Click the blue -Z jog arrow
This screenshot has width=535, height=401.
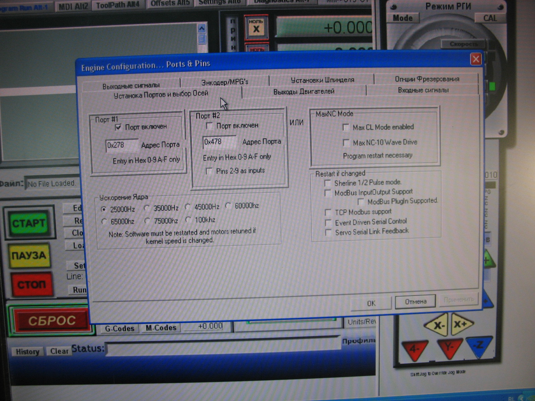tap(479, 347)
